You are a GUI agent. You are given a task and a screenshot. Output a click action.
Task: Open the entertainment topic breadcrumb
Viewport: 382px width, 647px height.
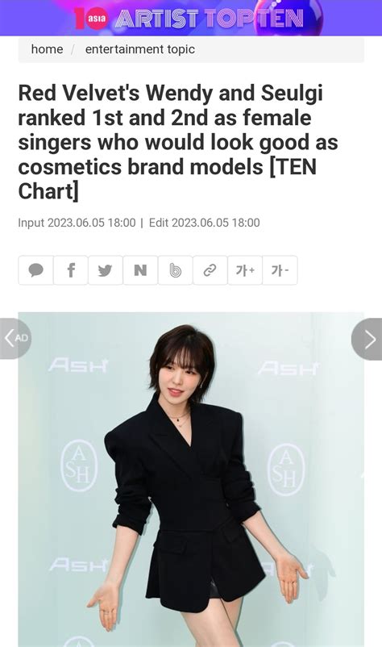pyautogui.click(x=140, y=49)
